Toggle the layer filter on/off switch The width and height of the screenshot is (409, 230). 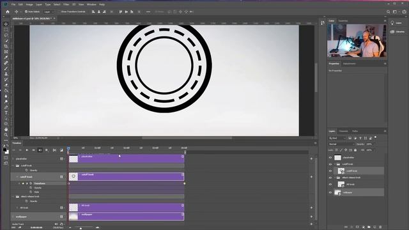click(x=375, y=137)
